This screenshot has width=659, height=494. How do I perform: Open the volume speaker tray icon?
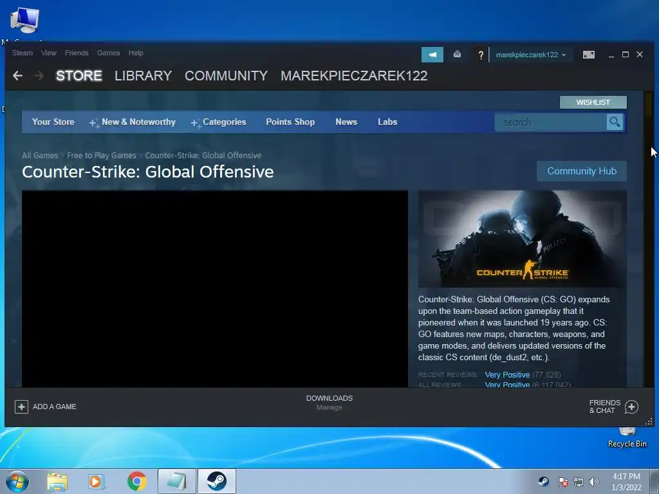coord(594,482)
